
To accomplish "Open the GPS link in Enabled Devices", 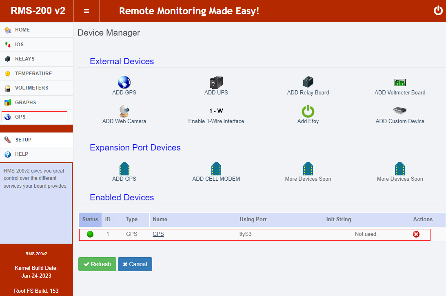I will click(158, 234).
